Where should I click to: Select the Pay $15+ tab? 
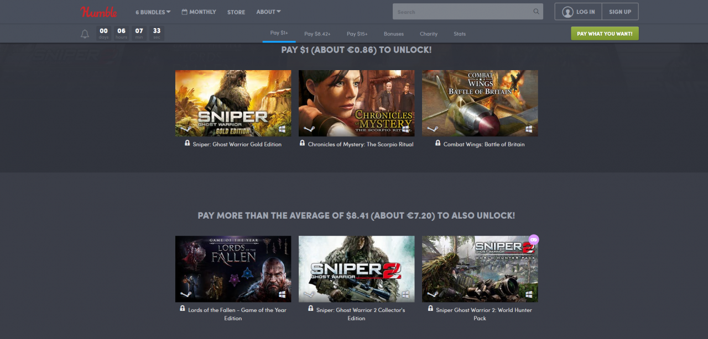click(357, 34)
